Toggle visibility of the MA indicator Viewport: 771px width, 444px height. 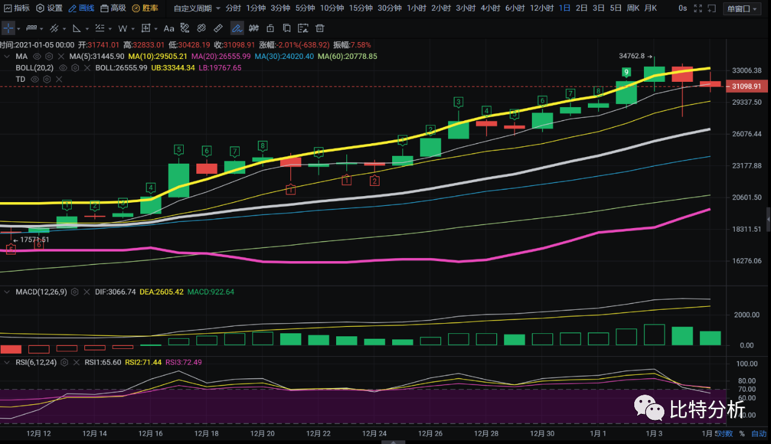[37, 56]
